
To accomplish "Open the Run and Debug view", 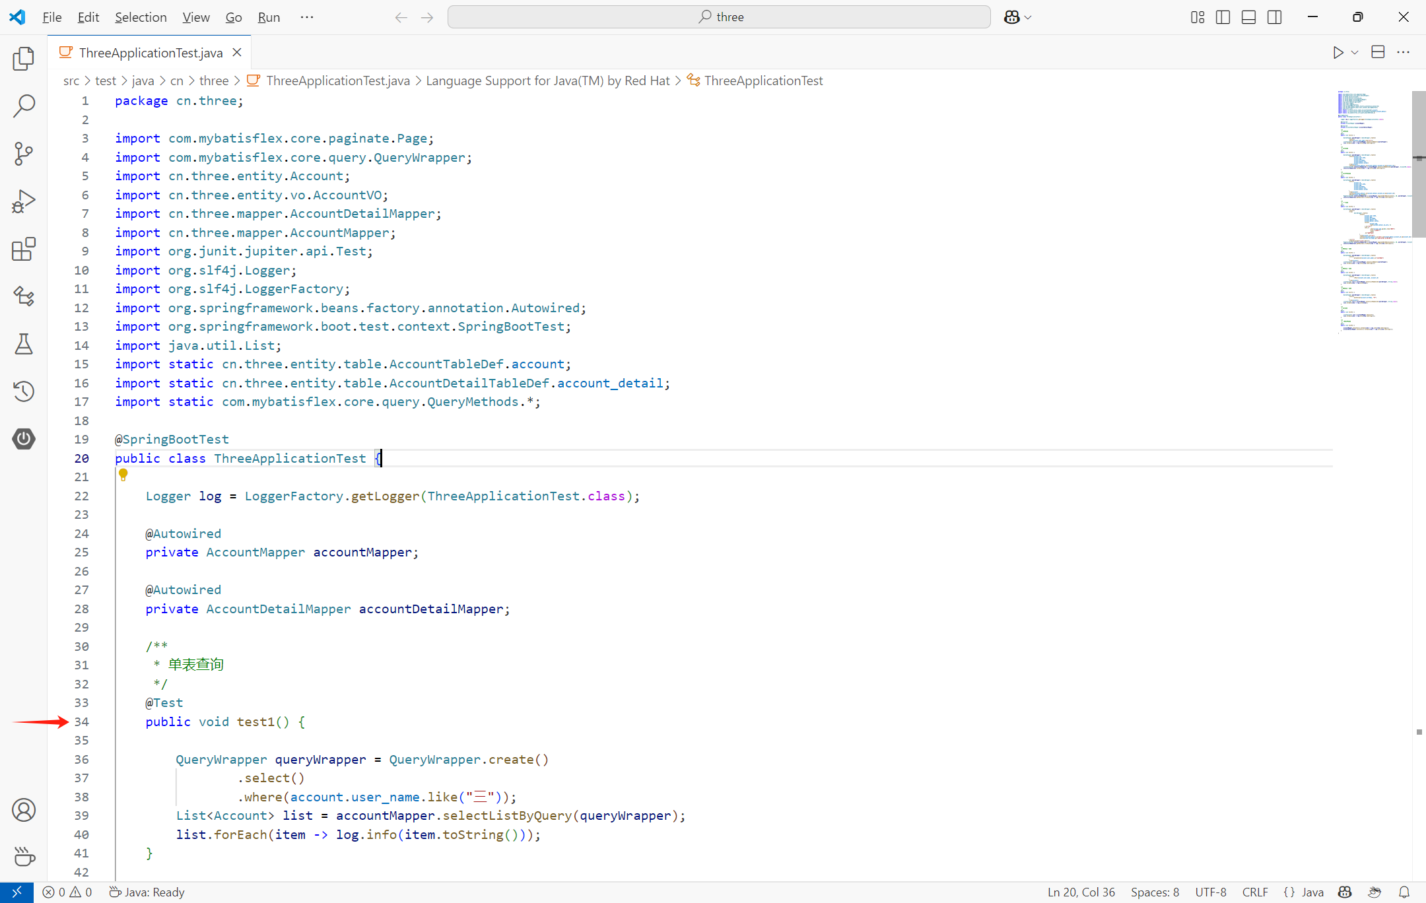I will [x=23, y=201].
